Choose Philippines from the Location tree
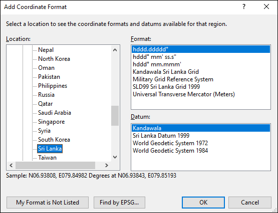The image size is (278, 213). point(53,86)
